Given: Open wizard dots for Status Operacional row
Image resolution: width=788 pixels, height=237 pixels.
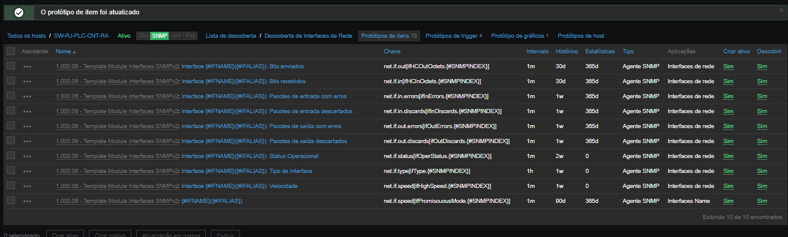Looking at the screenshot, I should point(27,156).
